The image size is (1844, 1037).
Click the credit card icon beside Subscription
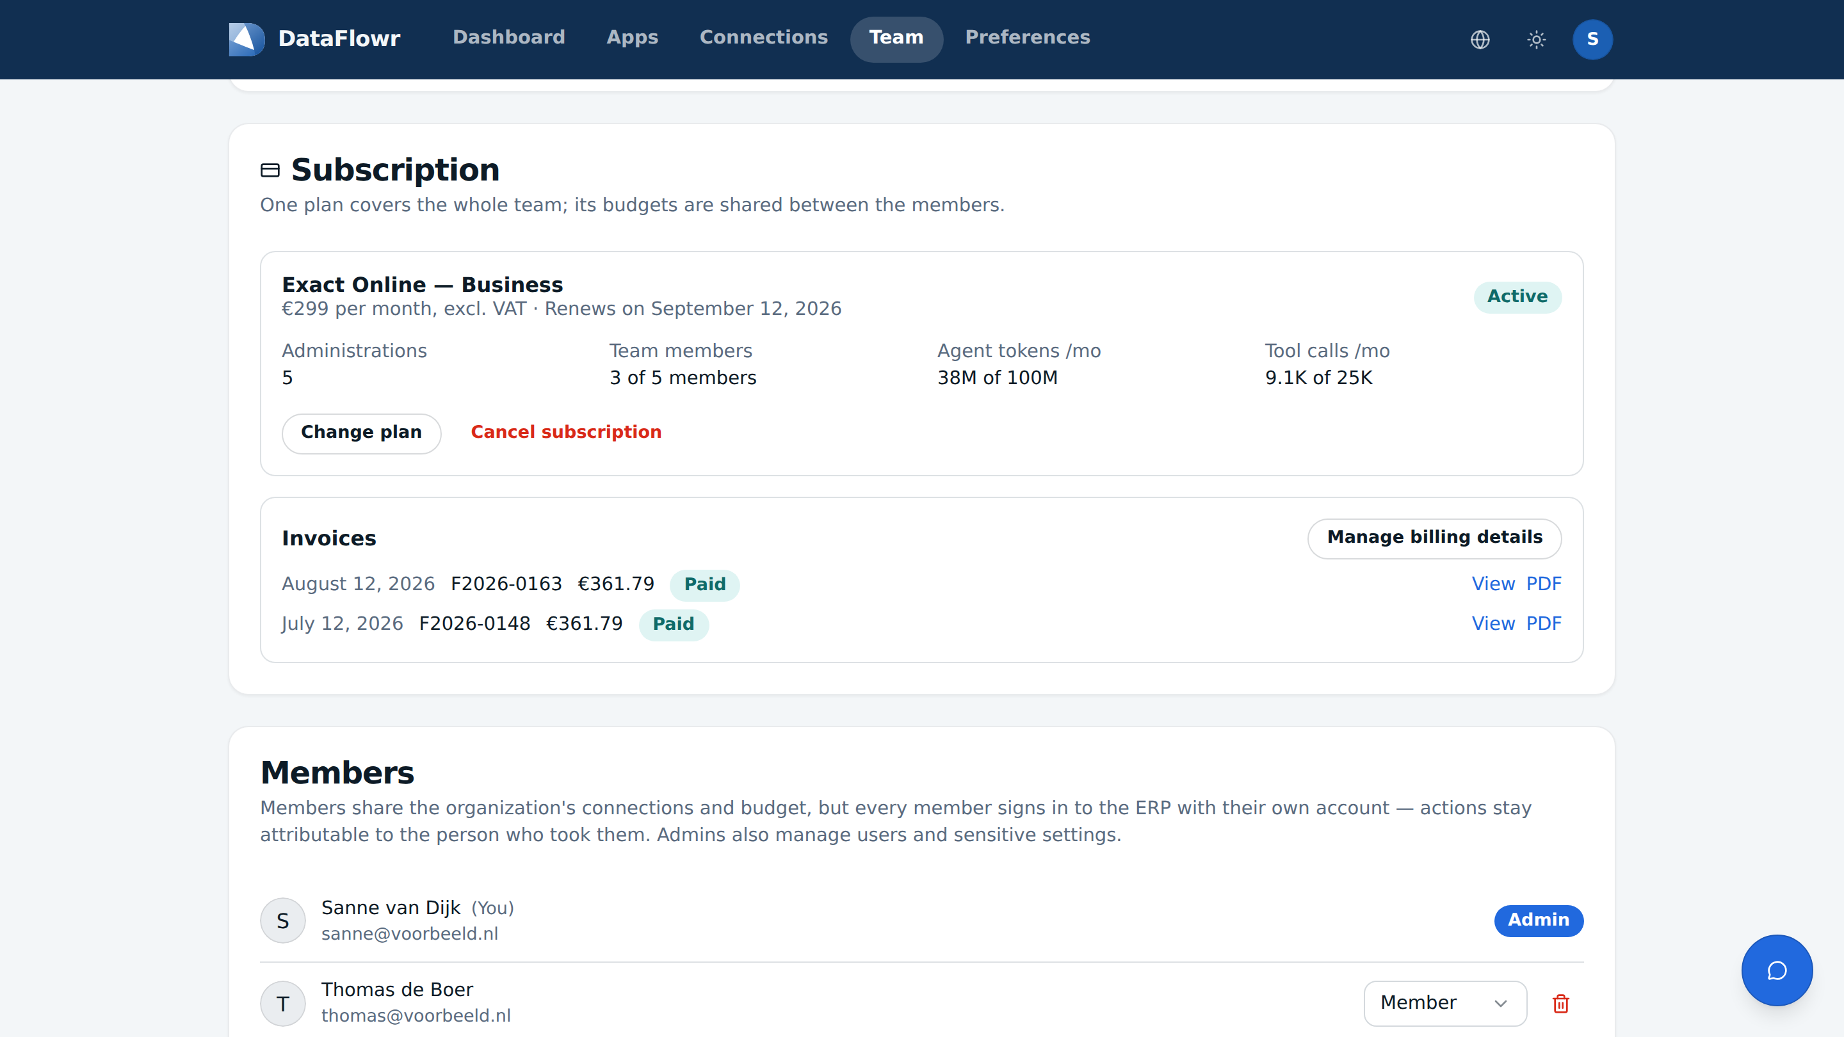270,170
